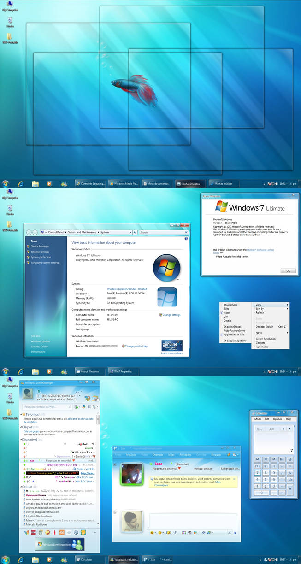The width and height of the screenshot is (301, 564).
Task: Open Windows Experience Index Unrated link
Action: click(127, 289)
